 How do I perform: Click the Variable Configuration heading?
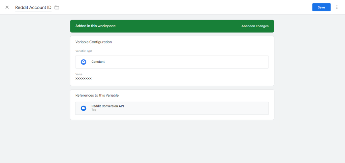coord(93,42)
